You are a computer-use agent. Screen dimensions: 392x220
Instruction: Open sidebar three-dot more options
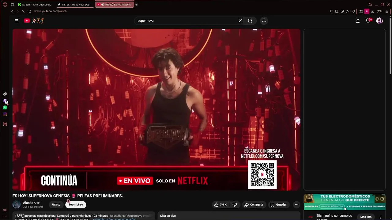[x=5, y=217]
